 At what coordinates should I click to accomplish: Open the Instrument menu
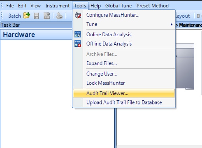pyautogui.click(x=57, y=6)
